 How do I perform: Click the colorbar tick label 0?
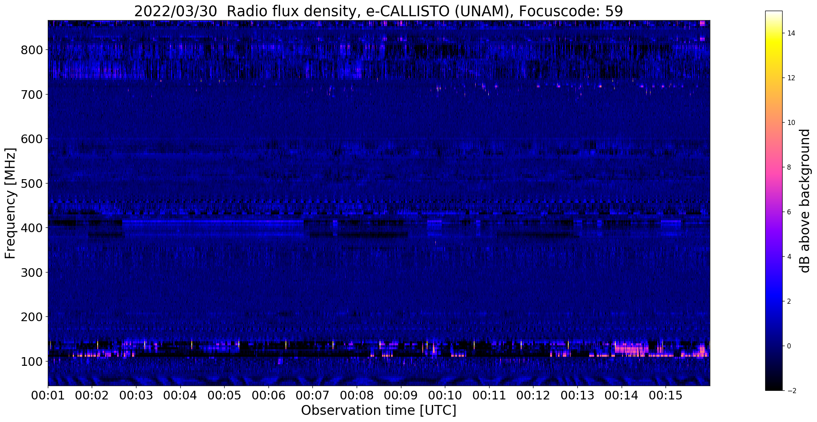pos(789,346)
